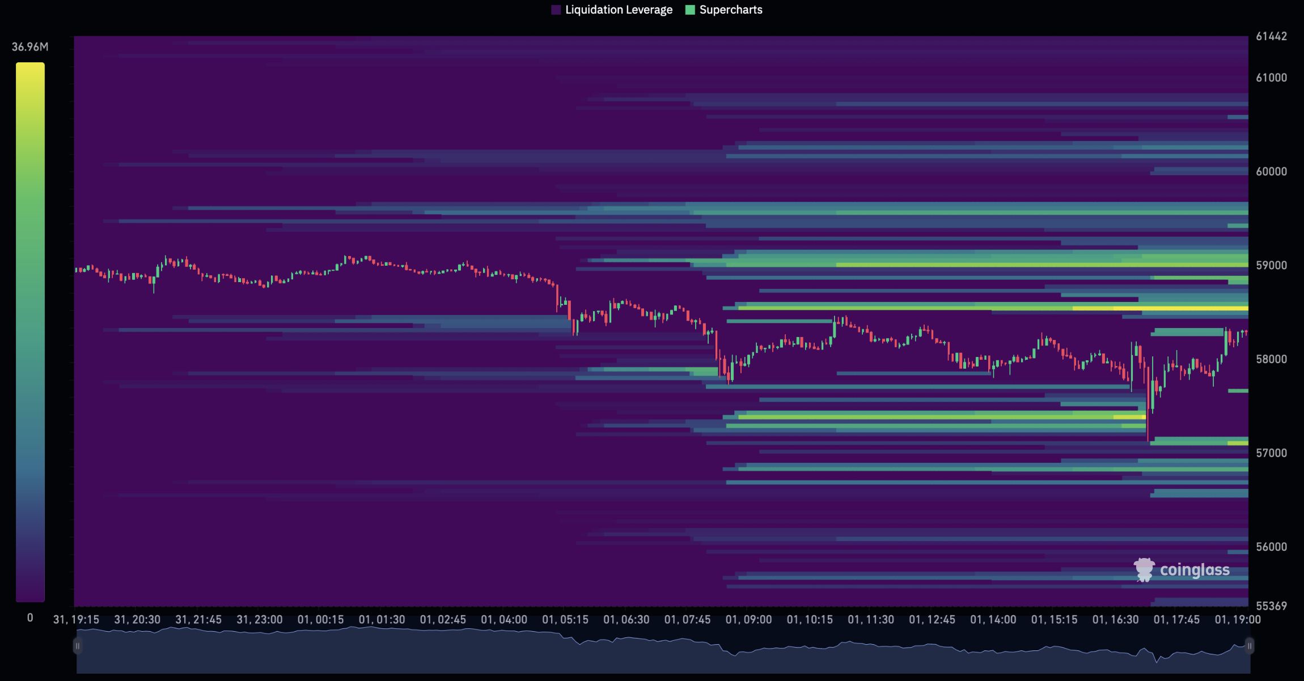Click the 31, 19:15 time axis label

click(x=76, y=619)
